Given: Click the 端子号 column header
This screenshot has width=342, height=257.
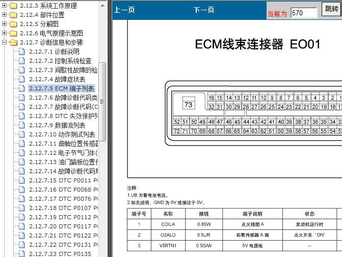Looking at the screenshot, I should pos(139,214).
